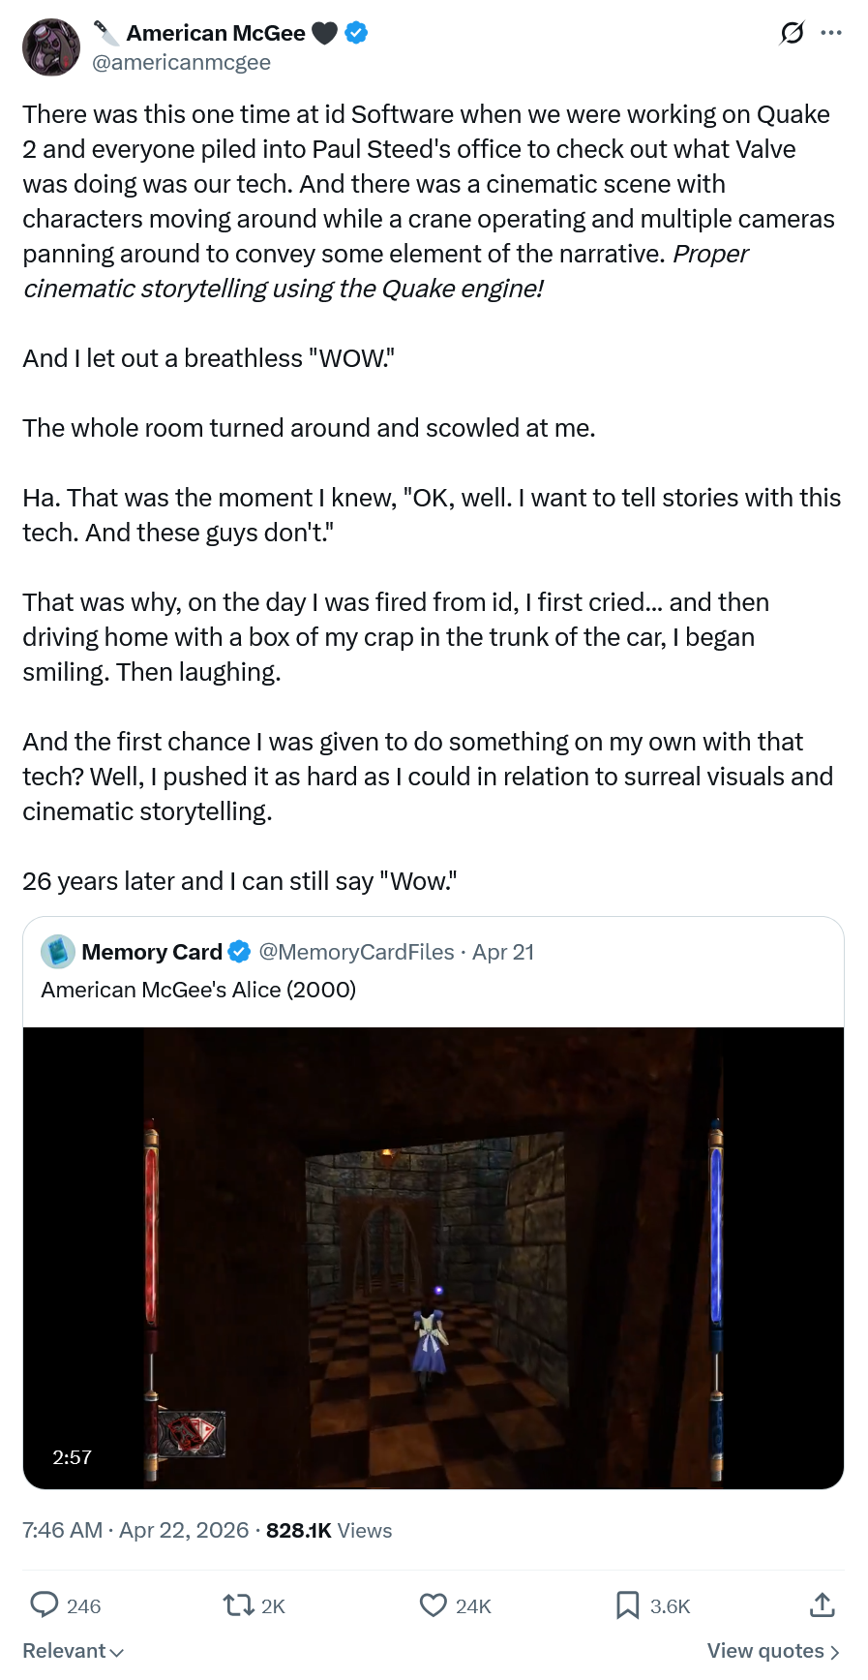Like the post with the heart
The width and height of the screenshot is (868, 1680).
coord(433,1605)
